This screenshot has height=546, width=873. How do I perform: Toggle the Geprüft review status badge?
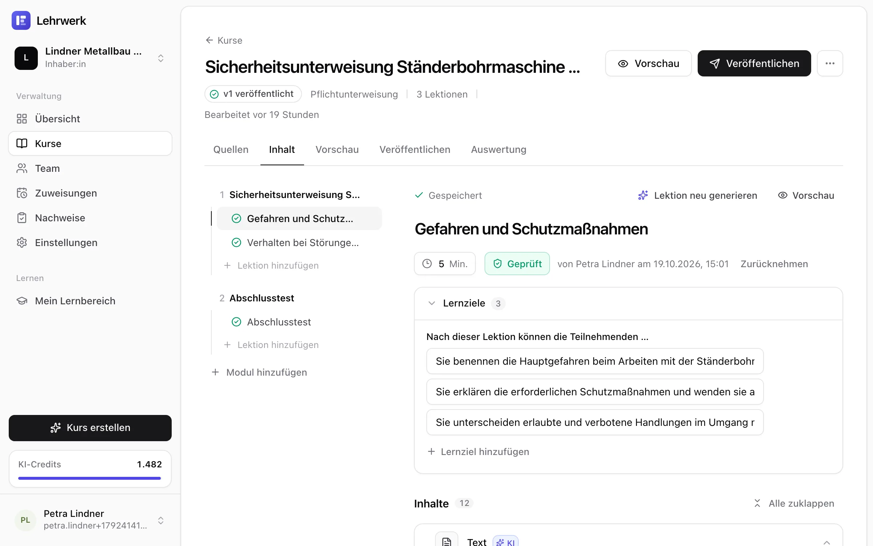coord(517,264)
